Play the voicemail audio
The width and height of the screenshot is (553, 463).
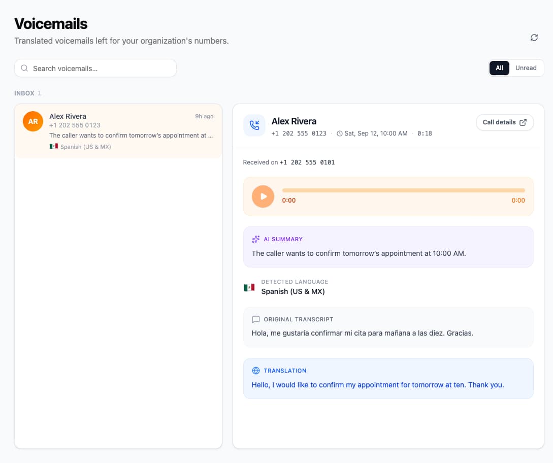(263, 196)
